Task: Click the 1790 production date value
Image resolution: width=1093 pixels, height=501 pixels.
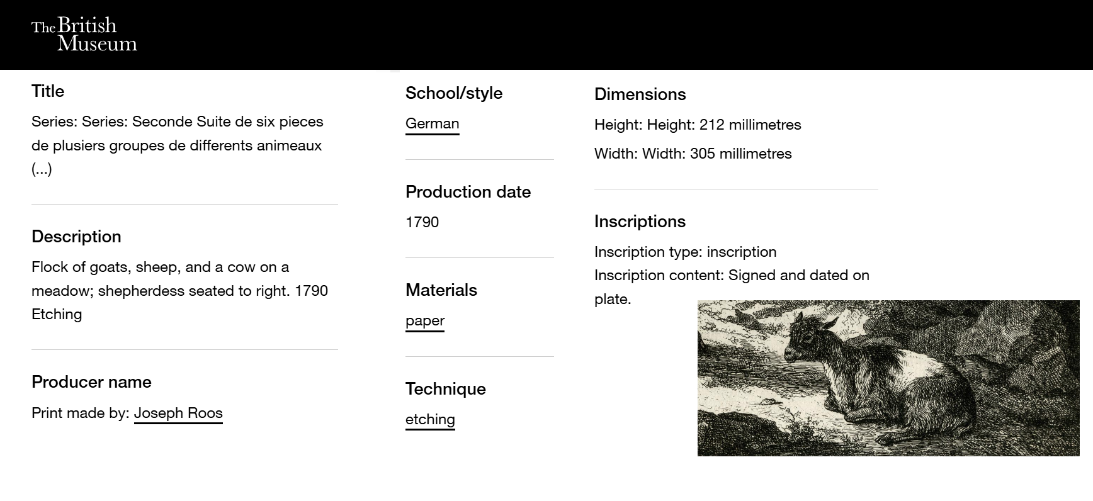Action: pyautogui.click(x=422, y=222)
